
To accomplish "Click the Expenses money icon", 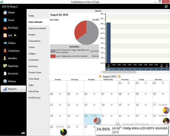I will 5,66.
